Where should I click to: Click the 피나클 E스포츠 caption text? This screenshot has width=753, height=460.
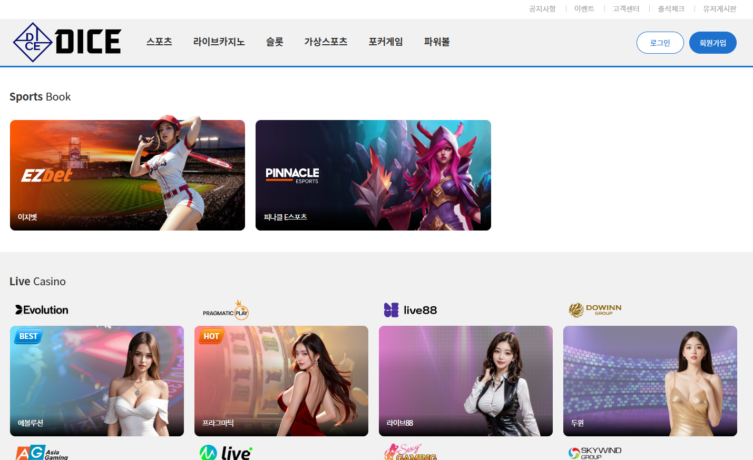click(x=285, y=217)
